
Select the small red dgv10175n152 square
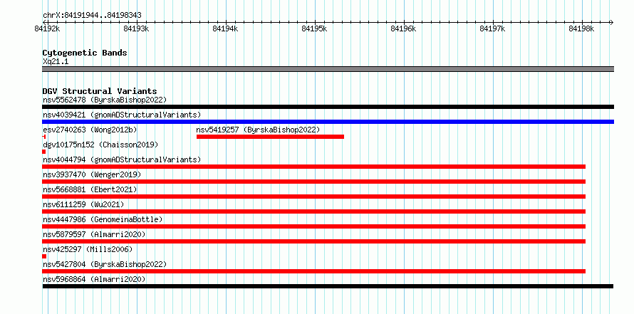43,152
